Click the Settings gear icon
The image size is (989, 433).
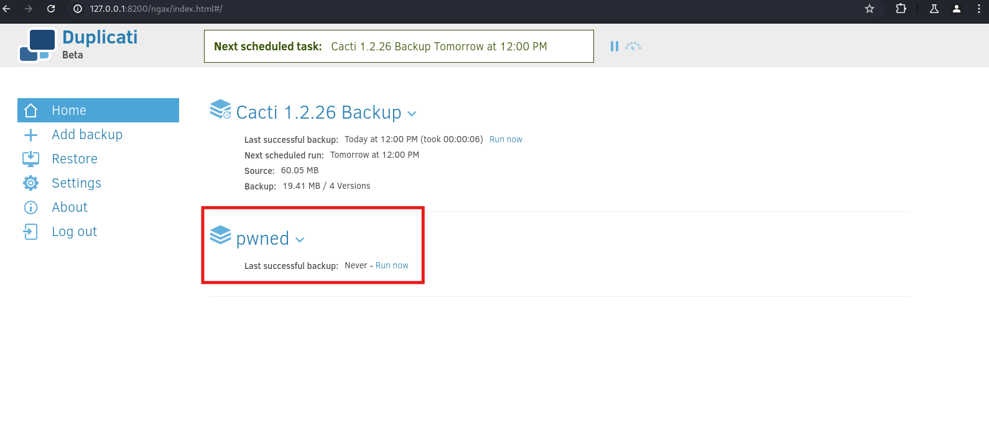pos(30,183)
